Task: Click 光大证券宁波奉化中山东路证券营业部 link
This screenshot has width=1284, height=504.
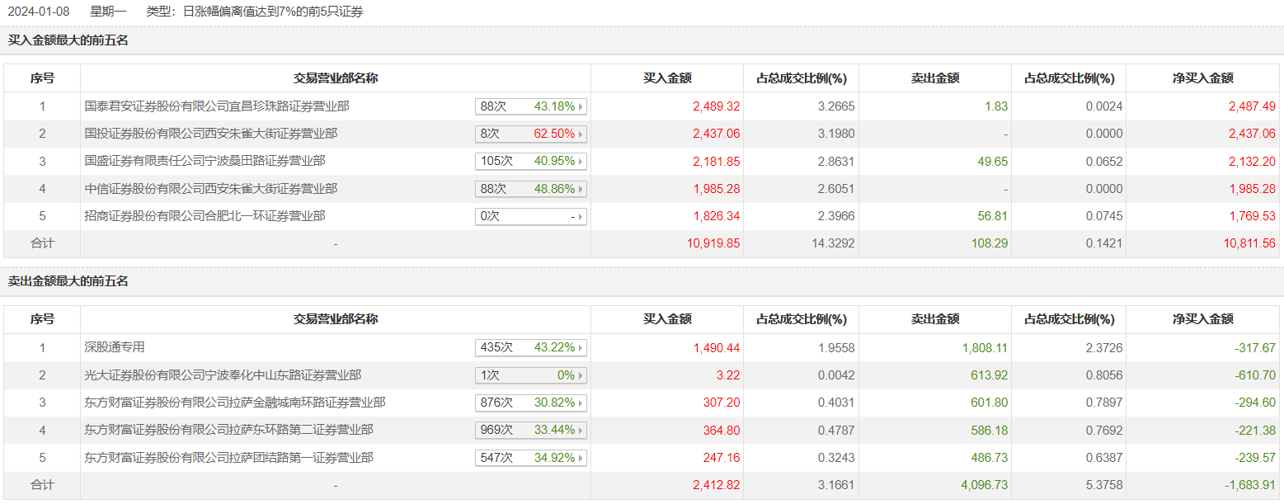Action: tap(223, 375)
